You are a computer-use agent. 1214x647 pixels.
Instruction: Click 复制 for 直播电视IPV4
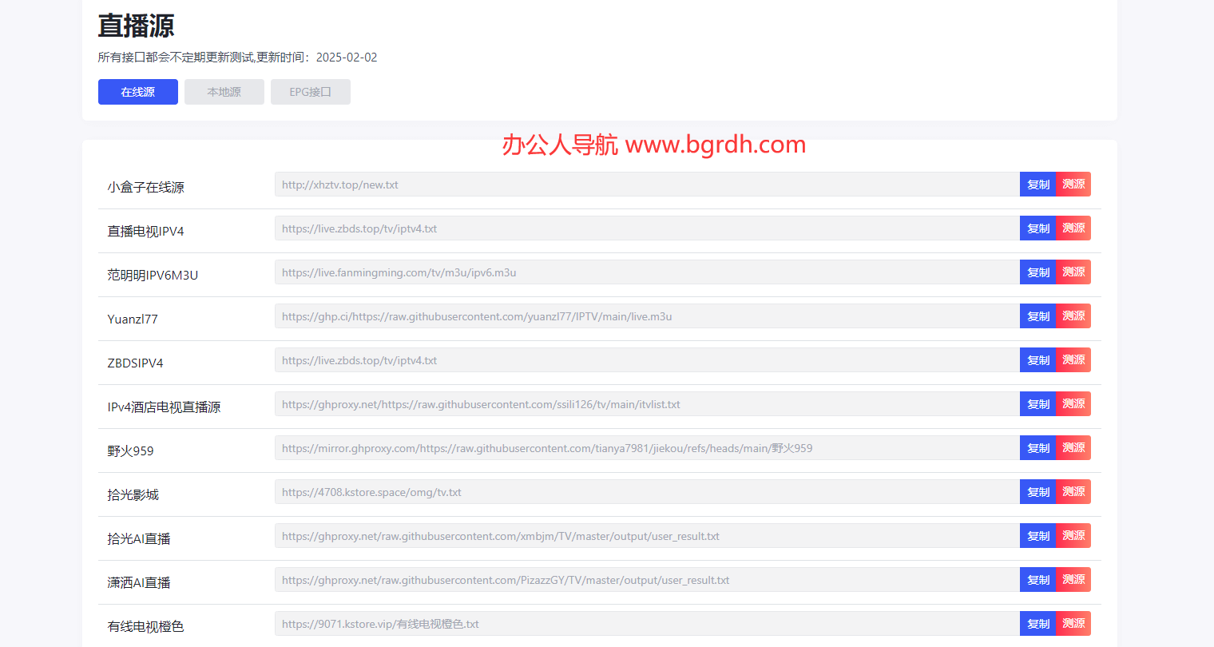(x=1037, y=228)
